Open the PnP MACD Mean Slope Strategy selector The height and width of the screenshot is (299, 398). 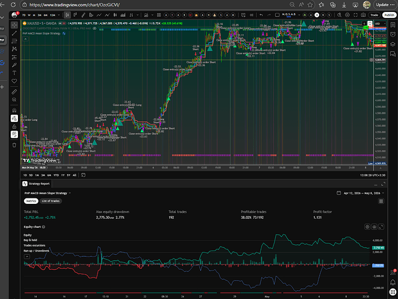tap(47, 193)
